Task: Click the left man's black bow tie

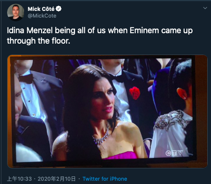Action: [x=26, y=78]
